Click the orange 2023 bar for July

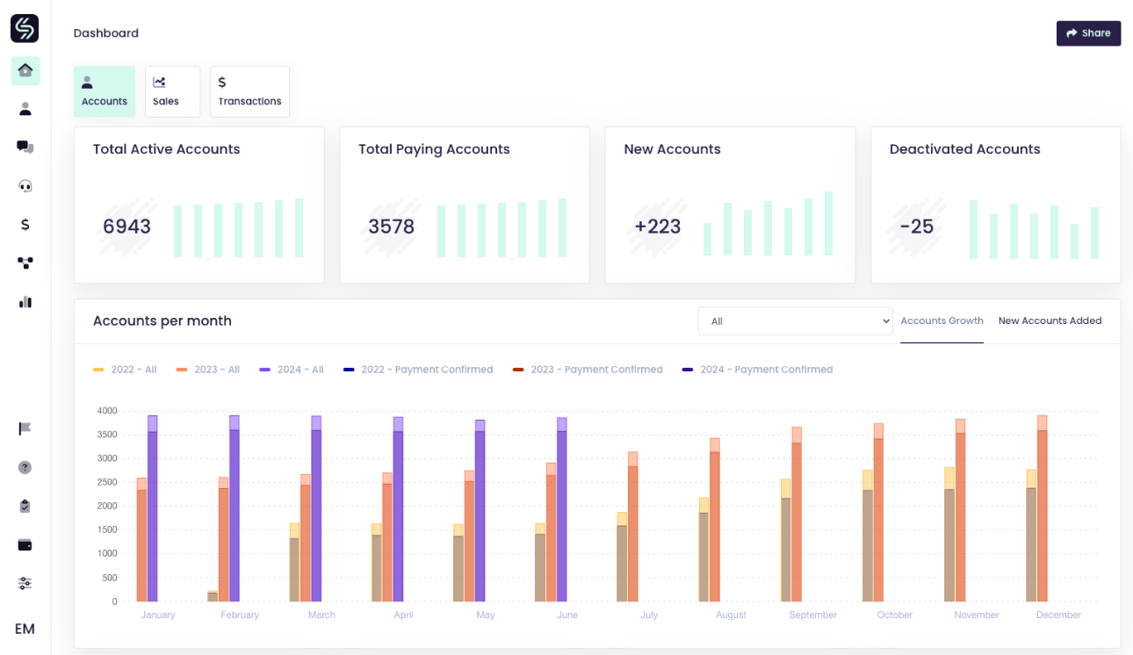(x=633, y=527)
